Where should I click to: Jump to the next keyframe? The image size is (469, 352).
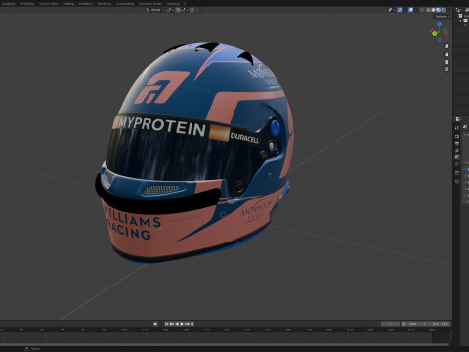click(187, 324)
